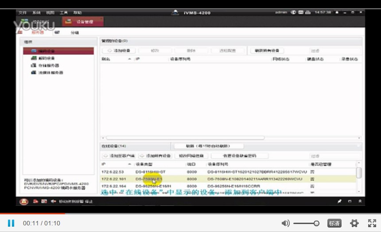The image size is (381, 232).
Task: Select 存储服务器 in the organization tree
Action: (49, 66)
